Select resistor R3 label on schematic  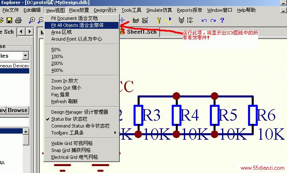(151, 115)
